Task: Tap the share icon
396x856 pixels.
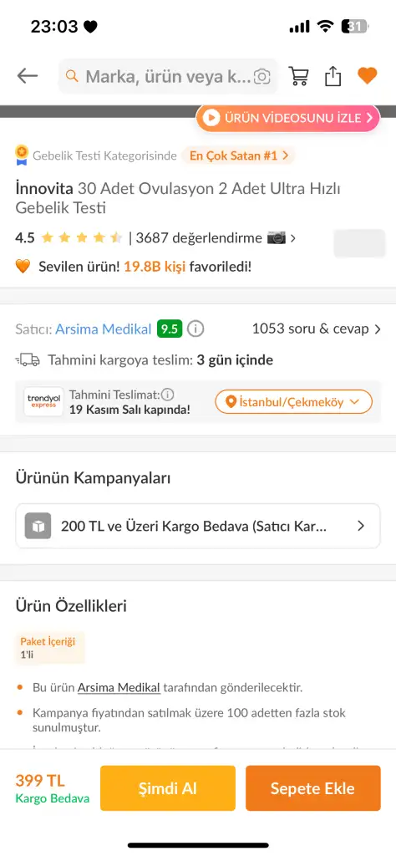Action: 333,76
